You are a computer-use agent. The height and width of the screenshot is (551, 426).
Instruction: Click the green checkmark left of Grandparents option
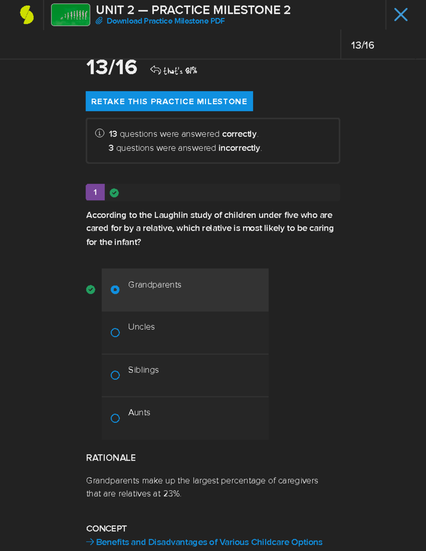(91, 290)
